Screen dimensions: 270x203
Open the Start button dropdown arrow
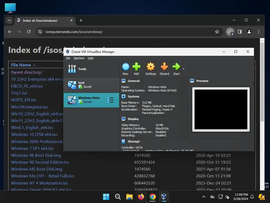184,69
